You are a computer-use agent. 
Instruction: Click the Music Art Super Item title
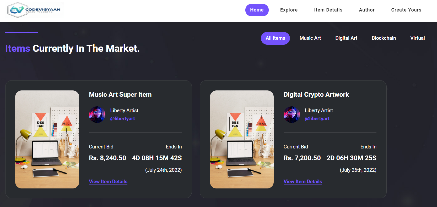120,95
